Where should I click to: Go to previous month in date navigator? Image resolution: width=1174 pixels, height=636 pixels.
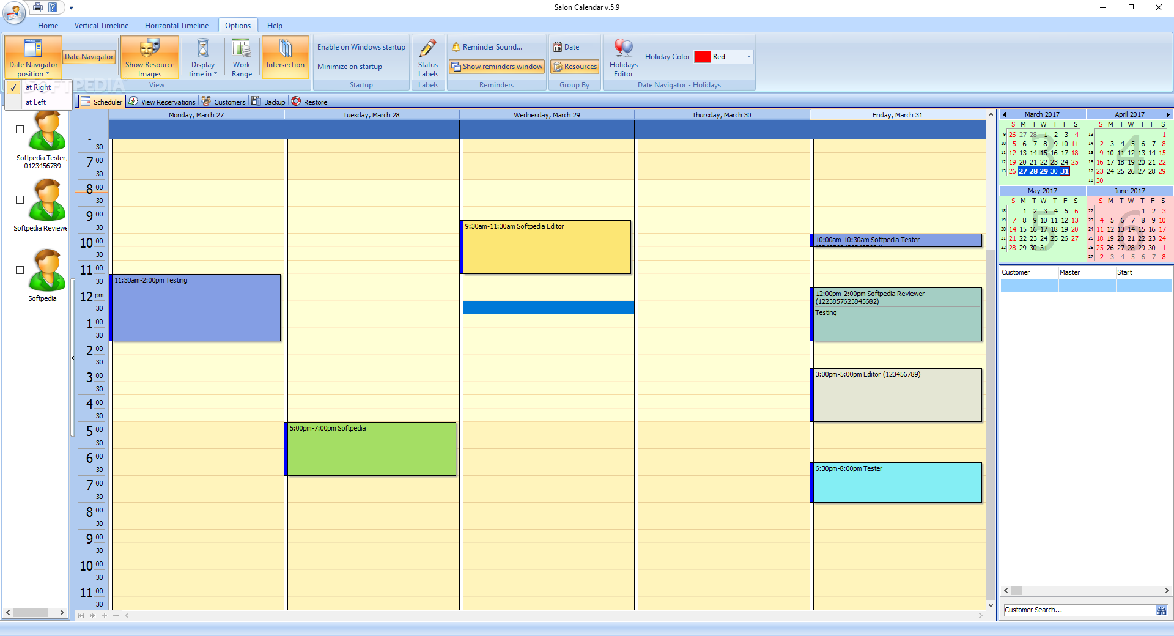point(1004,114)
